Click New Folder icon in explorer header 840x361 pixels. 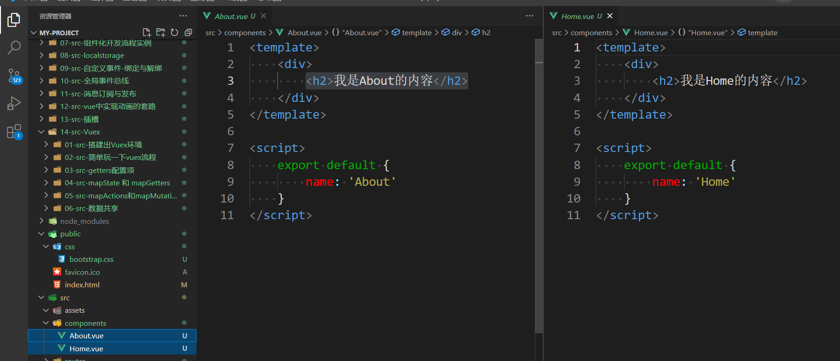pyautogui.click(x=161, y=32)
